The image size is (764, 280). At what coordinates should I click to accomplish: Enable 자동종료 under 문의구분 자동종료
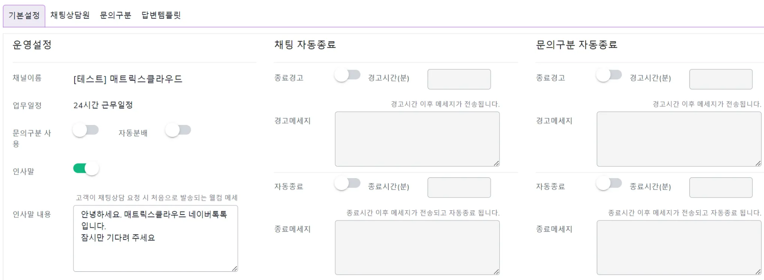609,183
